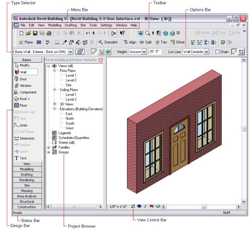Open the Drafting menu in menu bar
This screenshot has height=230, width=252.
click(71, 25)
